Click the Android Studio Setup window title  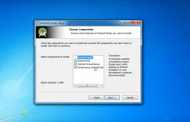click(53, 23)
